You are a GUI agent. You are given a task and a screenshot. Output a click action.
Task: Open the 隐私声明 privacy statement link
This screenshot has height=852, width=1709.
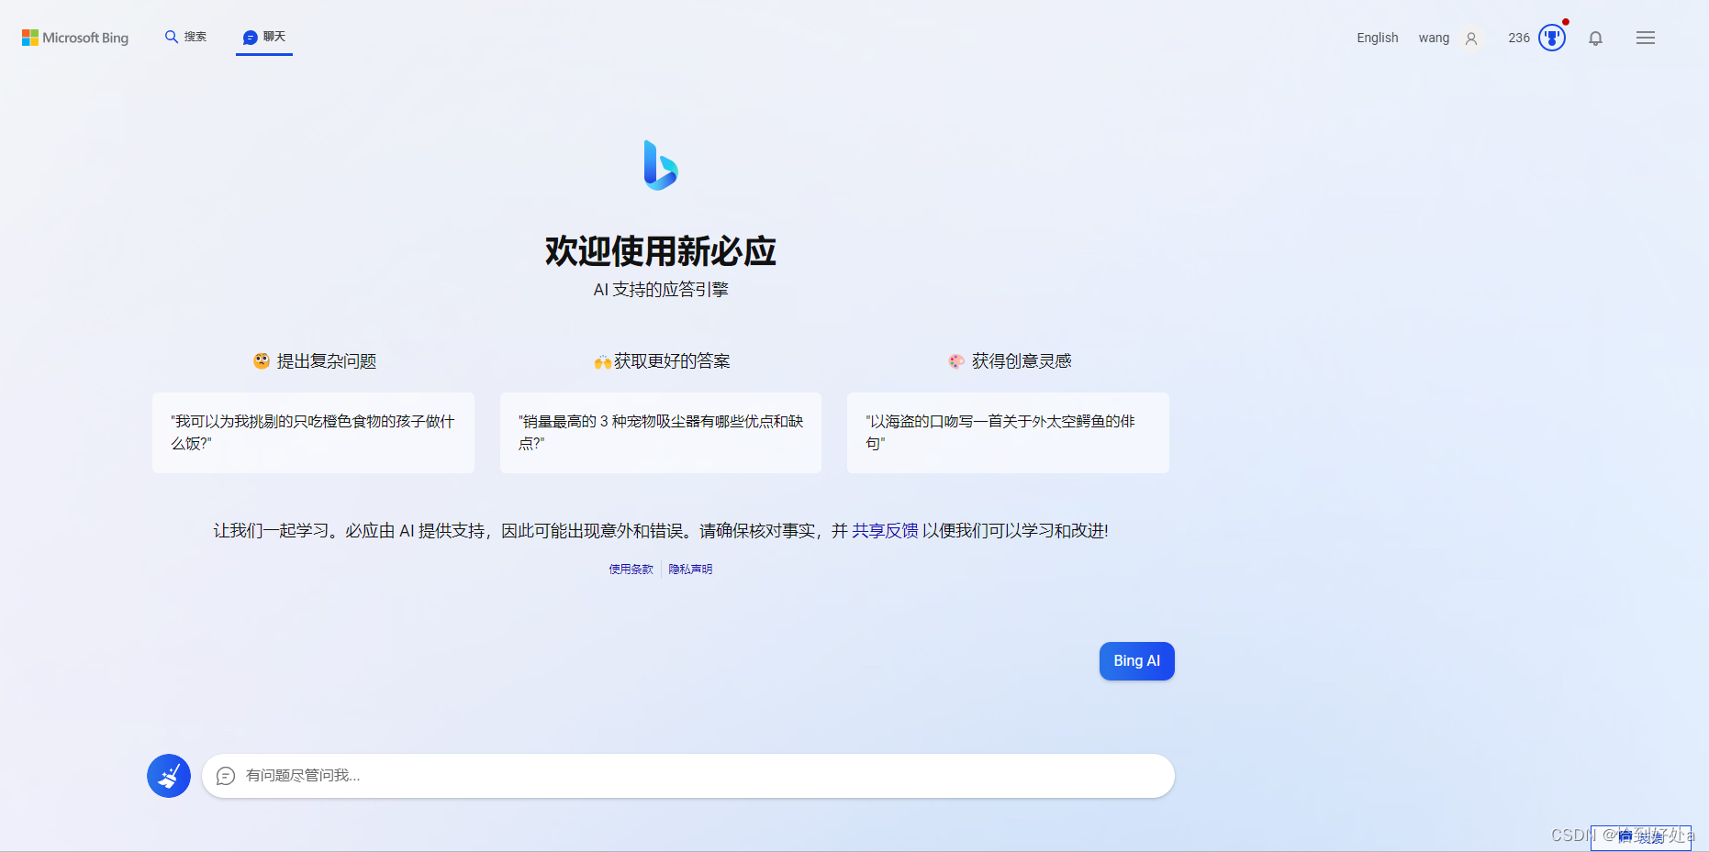point(690,570)
